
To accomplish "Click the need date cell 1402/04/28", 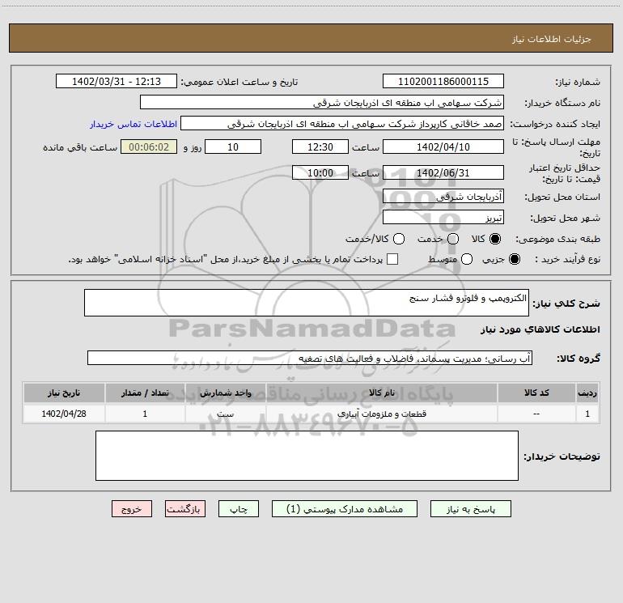I will (x=64, y=414).
